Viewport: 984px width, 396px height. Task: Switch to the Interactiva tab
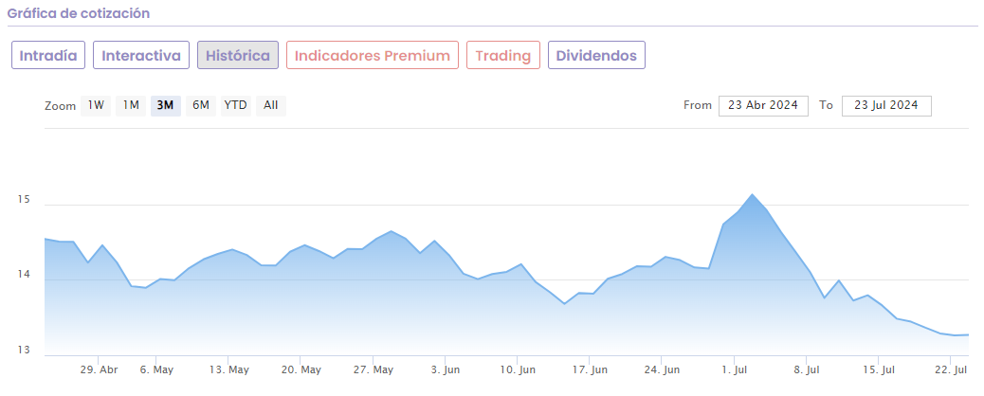tap(141, 56)
